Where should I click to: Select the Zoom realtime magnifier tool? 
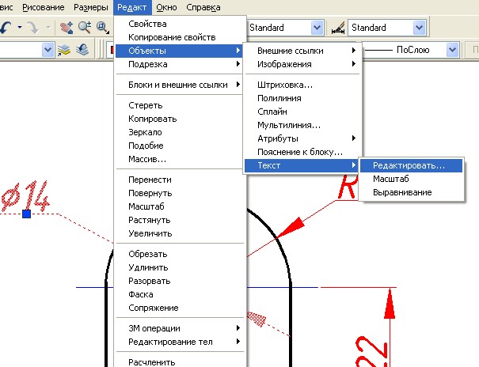[x=85, y=28]
